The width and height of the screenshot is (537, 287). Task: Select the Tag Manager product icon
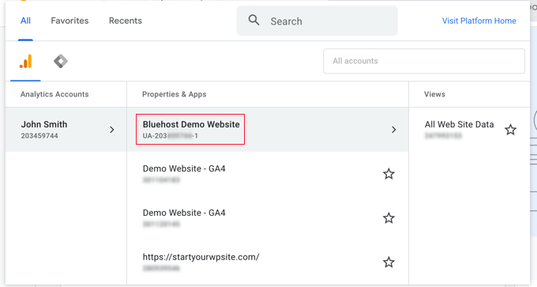[61, 61]
